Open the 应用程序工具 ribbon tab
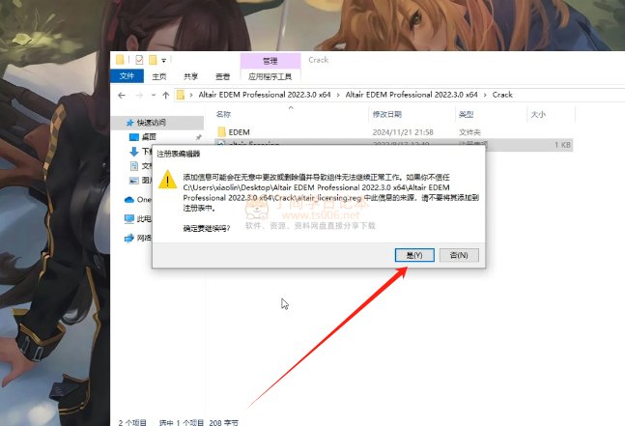 pyautogui.click(x=270, y=76)
